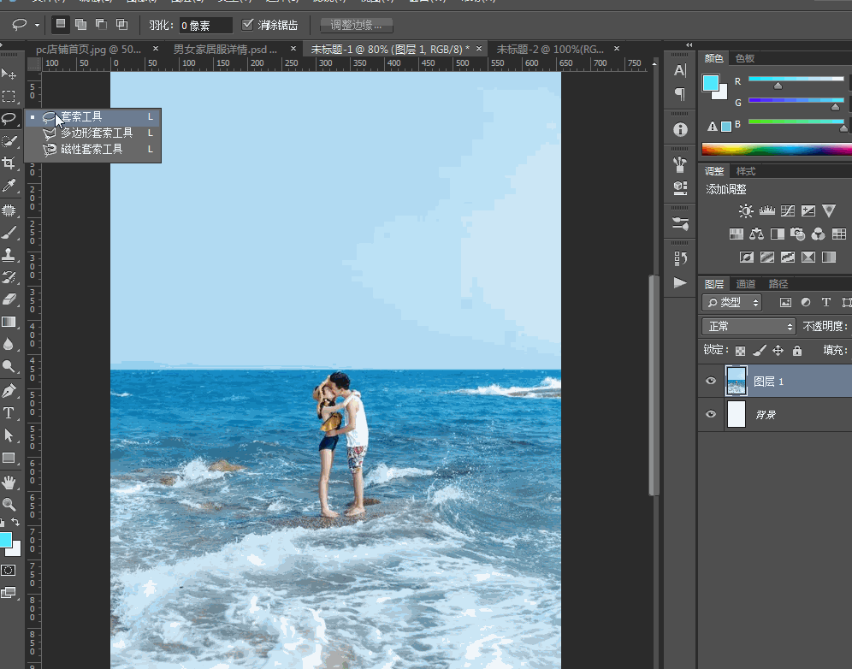Viewport: 852px width, 669px height.
Task: Hide the 背景 layer visibility
Action: (710, 414)
